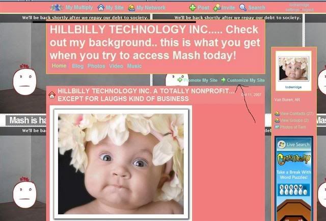Click the Customize My Site arrow icon

coord(223,80)
